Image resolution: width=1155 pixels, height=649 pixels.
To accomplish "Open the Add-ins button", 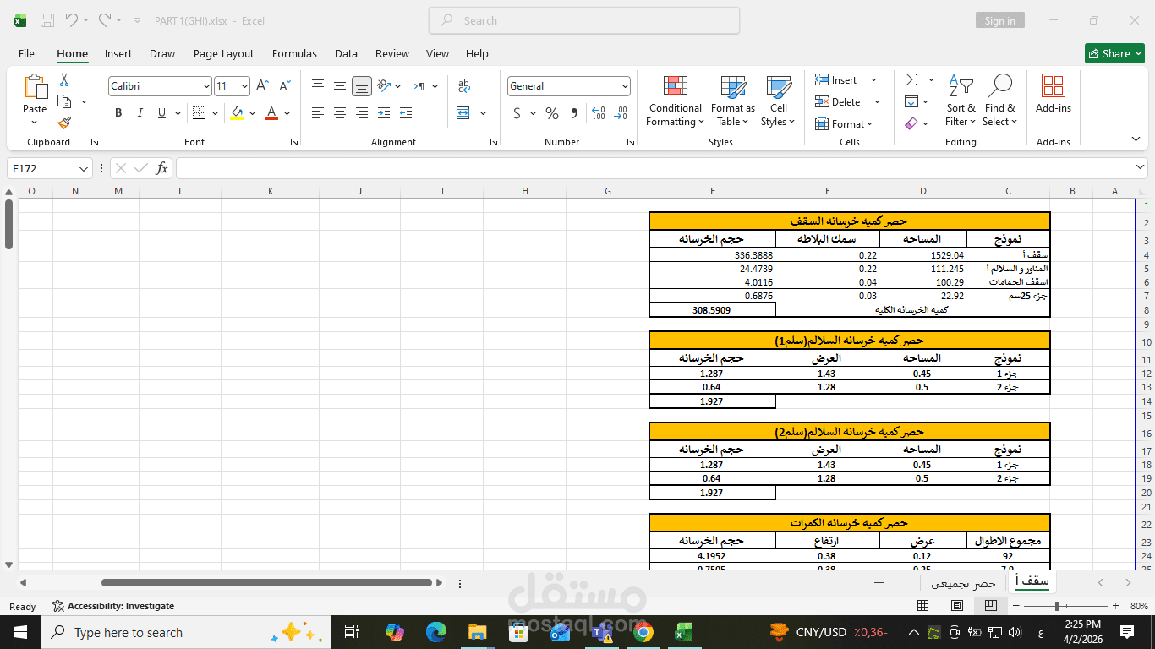I will (1054, 95).
